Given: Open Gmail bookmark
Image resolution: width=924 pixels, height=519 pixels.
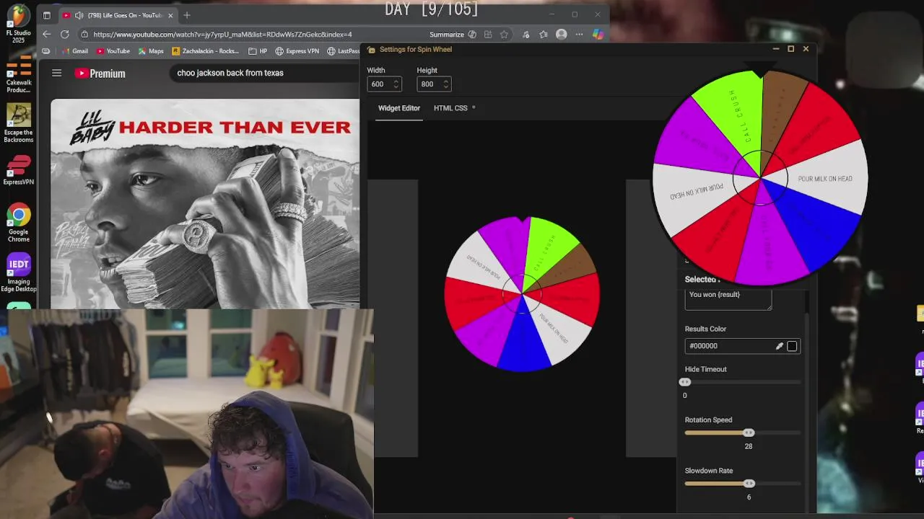Looking at the screenshot, I should click(75, 51).
